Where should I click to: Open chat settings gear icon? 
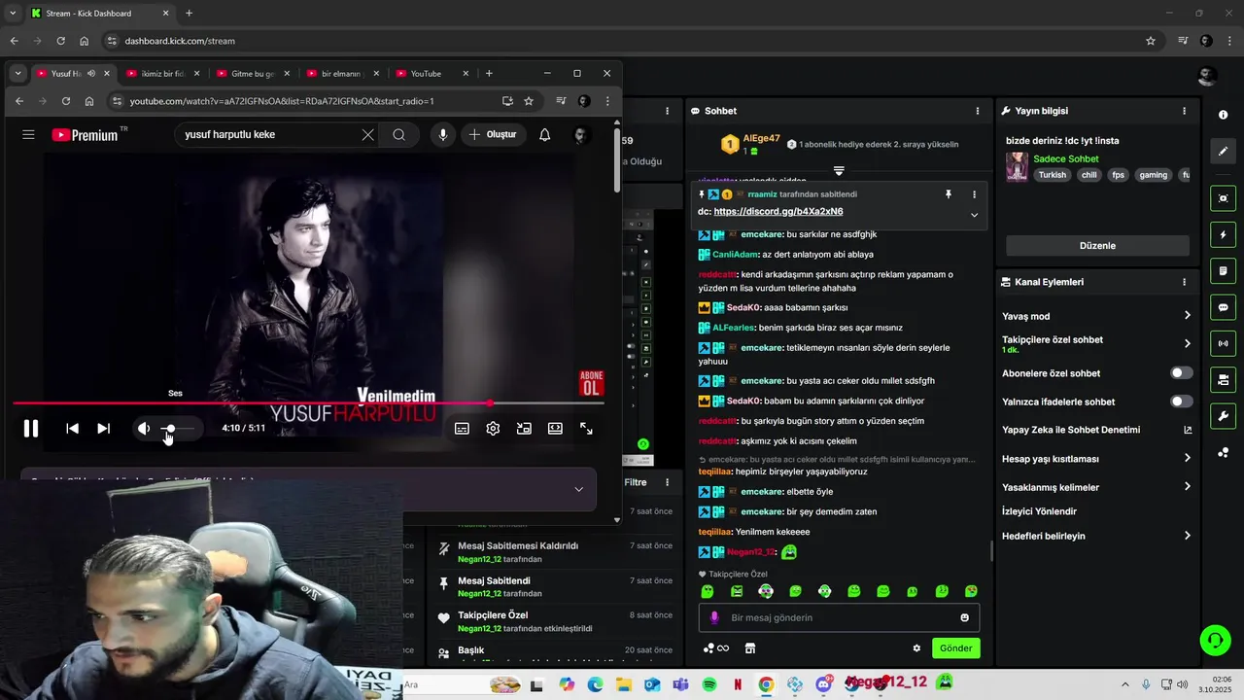(x=916, y=648)
